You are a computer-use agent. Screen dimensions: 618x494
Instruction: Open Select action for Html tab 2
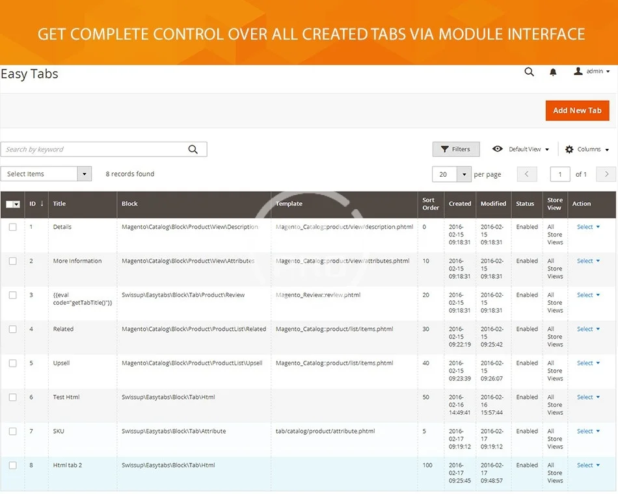[x=588, y=465]
